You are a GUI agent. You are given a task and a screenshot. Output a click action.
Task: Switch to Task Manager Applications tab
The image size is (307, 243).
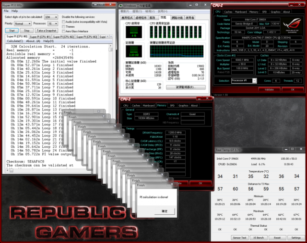point(127,18)
